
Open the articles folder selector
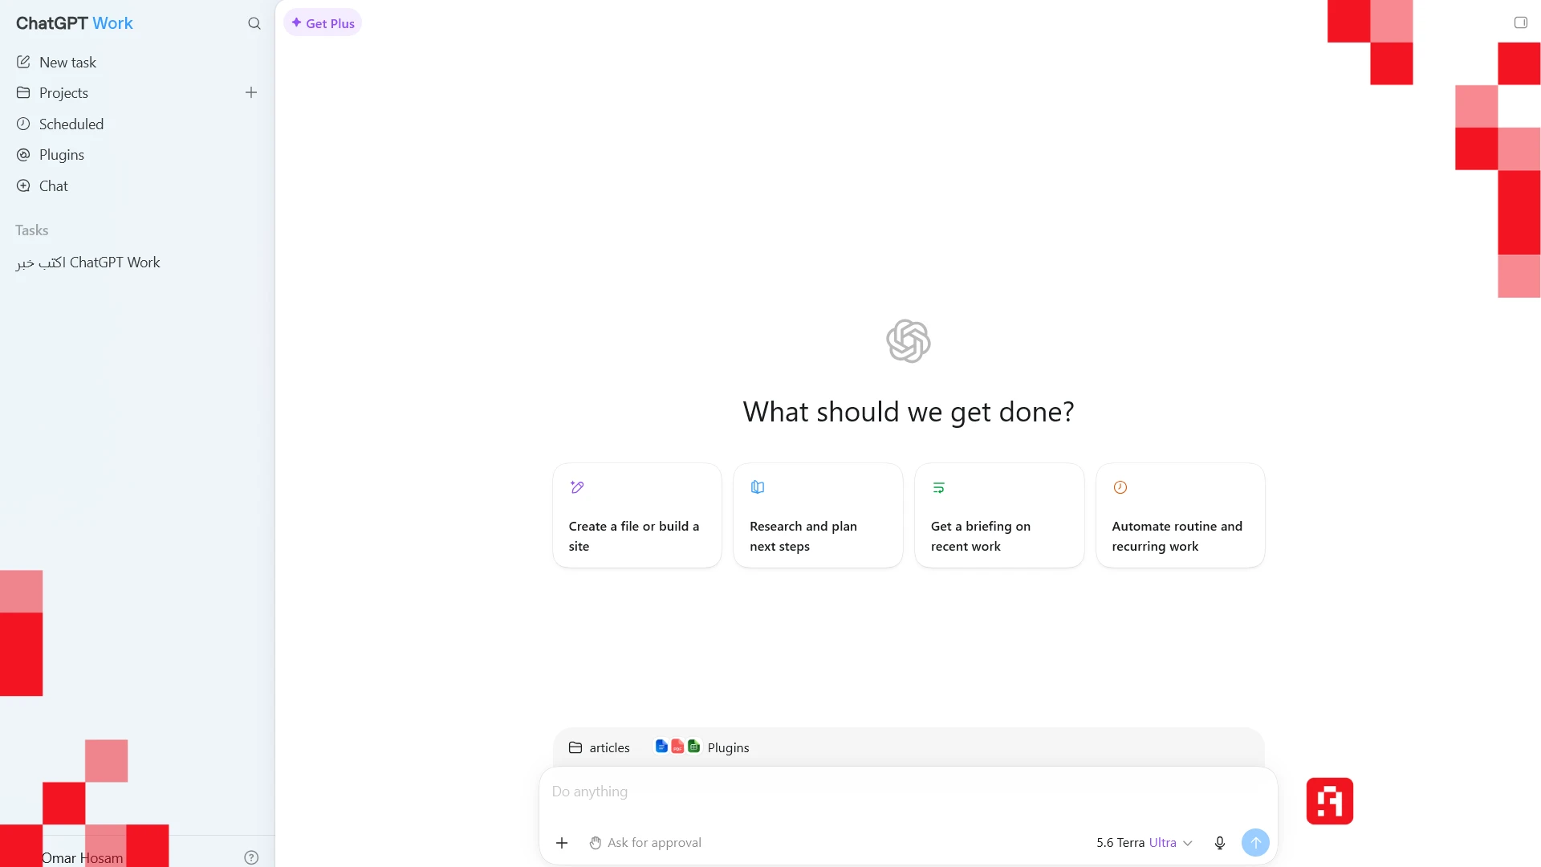tap(599, 747)
